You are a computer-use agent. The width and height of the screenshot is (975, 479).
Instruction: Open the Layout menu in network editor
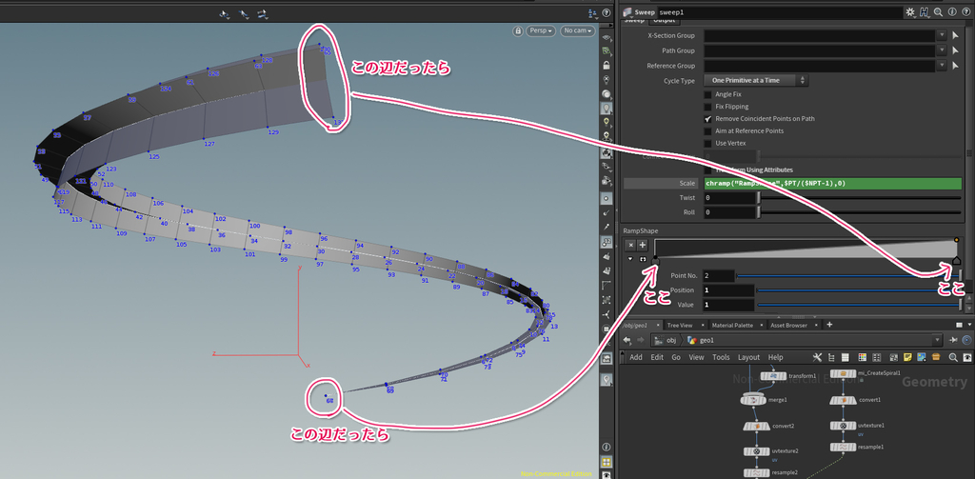(x=748, y=358)
